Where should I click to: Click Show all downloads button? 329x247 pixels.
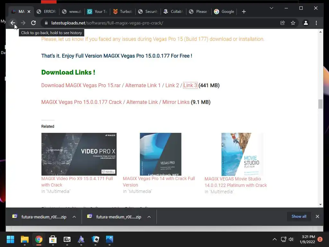click(299, 216)
